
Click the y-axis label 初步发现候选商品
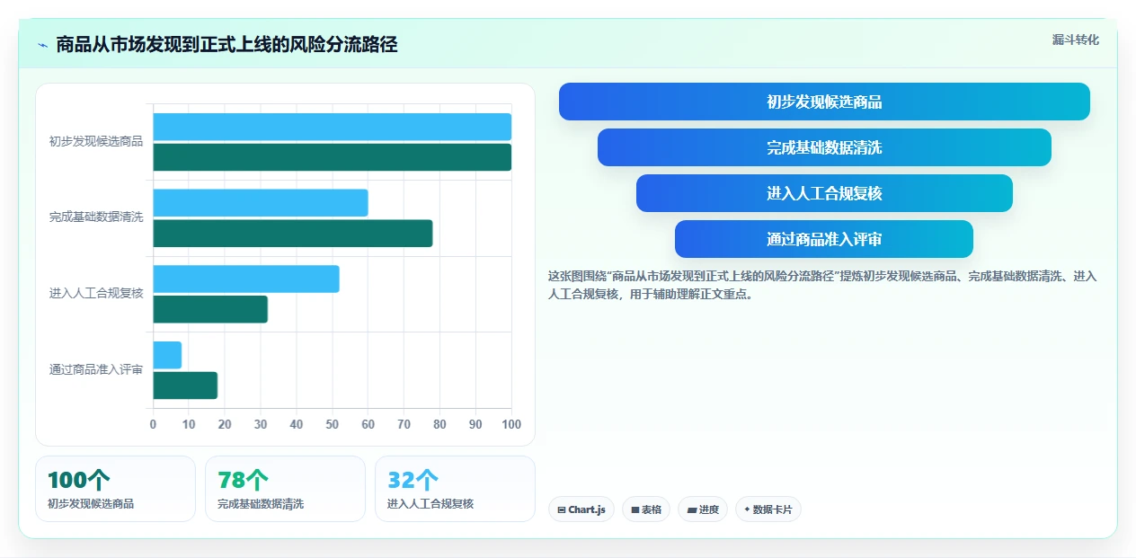(x=96, y=141)
